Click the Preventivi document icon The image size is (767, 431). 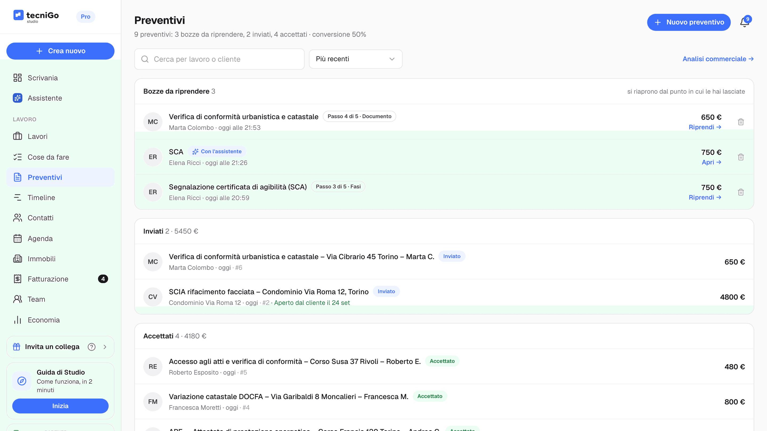click(x=18, y=177)
